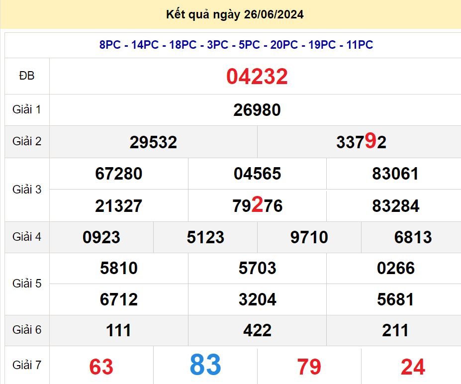The image size is (461, 384).
Task: Select the ĐB row label
Action: pos(27,76)
